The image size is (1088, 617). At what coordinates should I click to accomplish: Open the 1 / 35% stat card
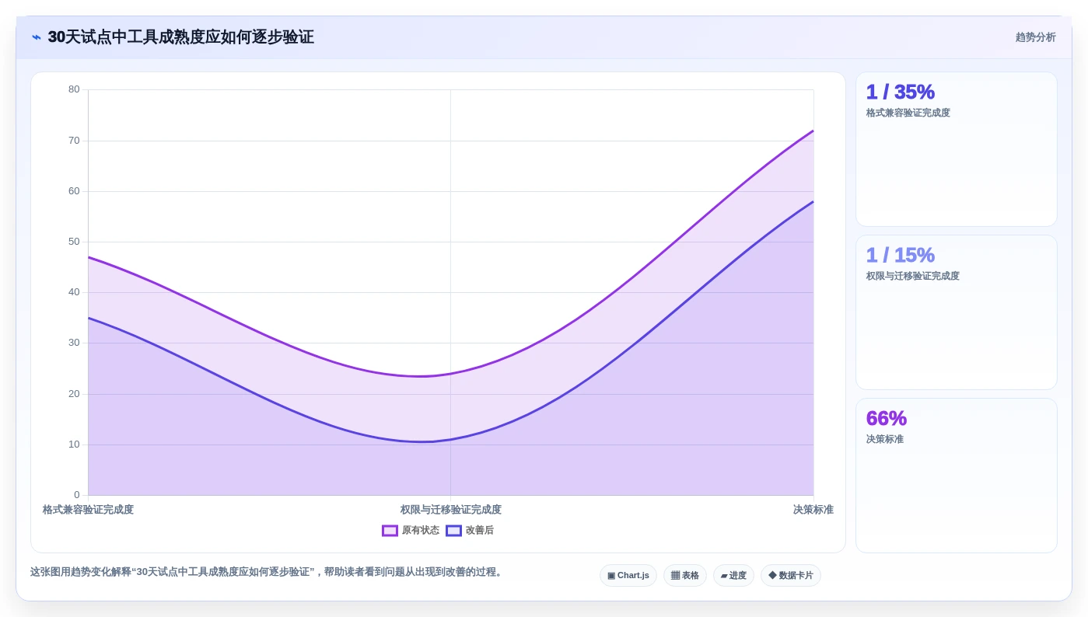957,149
